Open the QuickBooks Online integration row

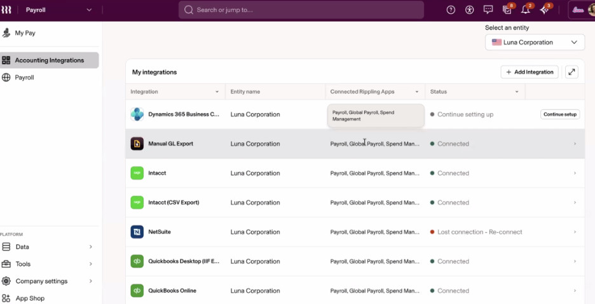[x=355, y=291]
